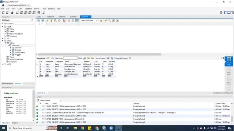Export recordset to external file icon
Image resolution: width=234 pixels, height=131 pixels.
(x=108, y=58)
